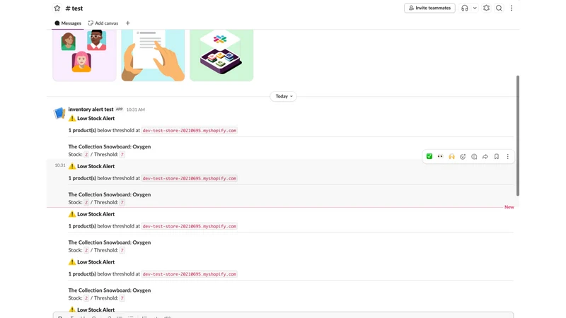
Task: Open the teammates illustration card
Action: 84,55
